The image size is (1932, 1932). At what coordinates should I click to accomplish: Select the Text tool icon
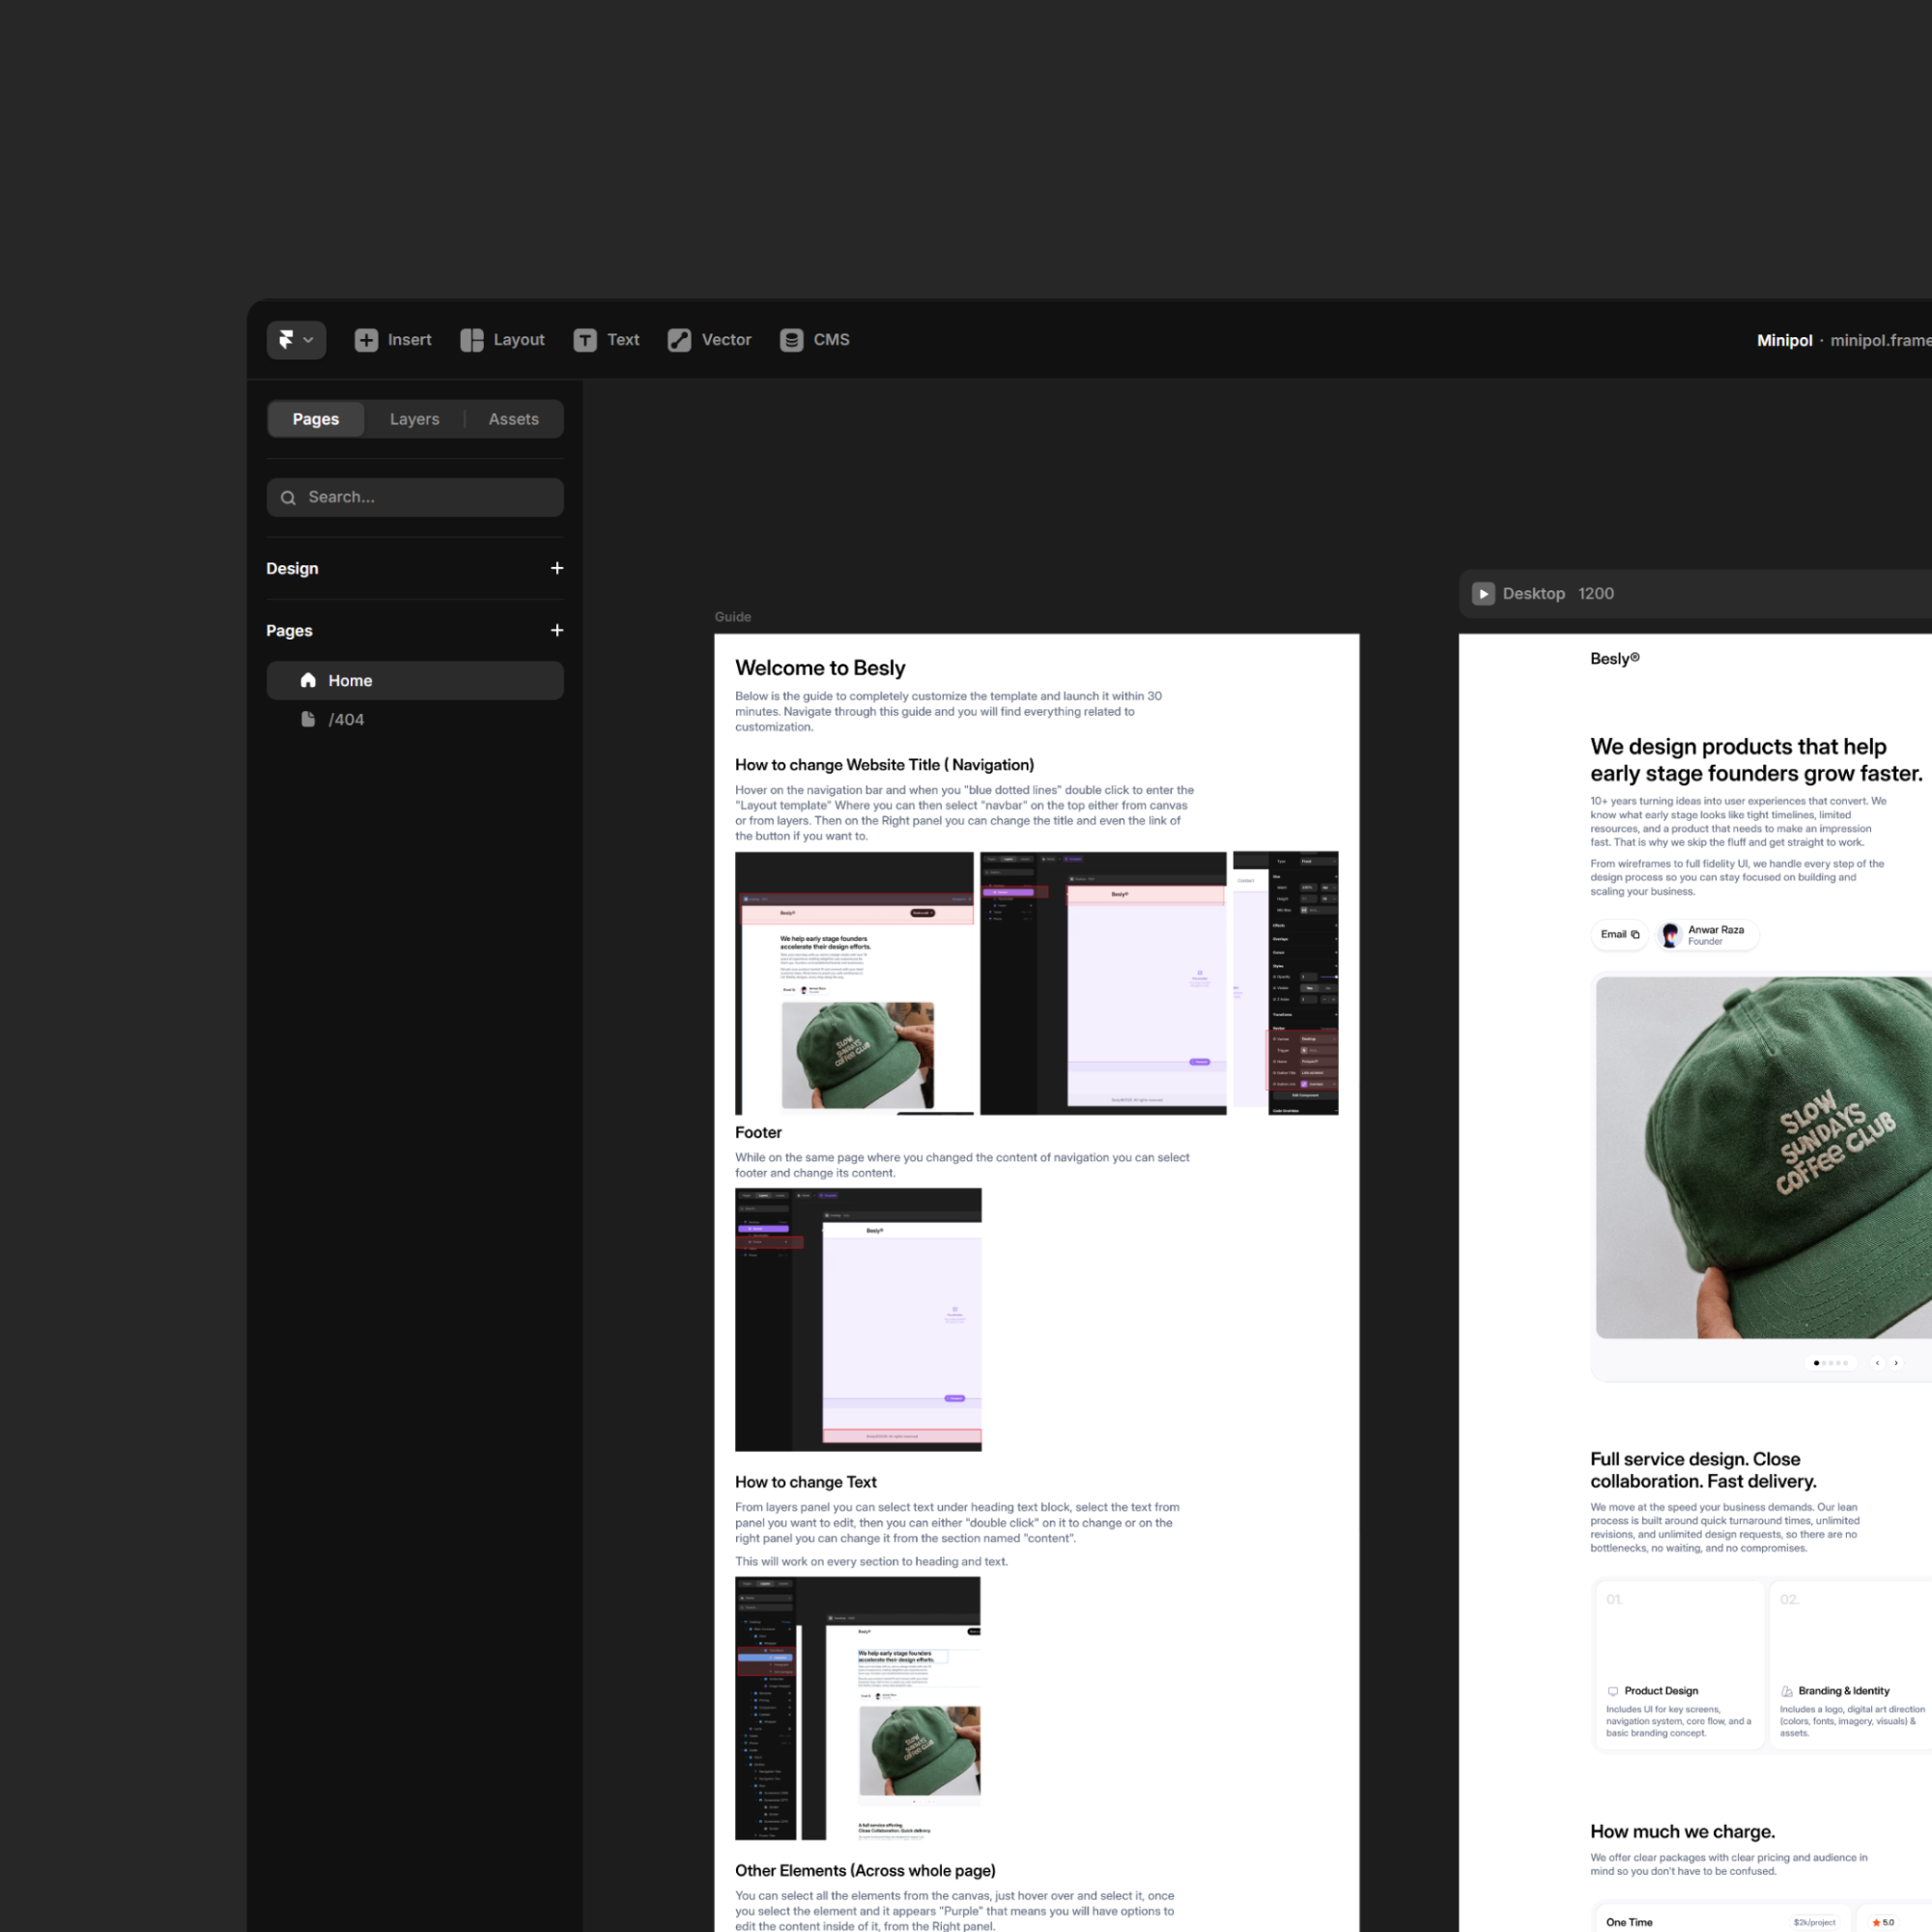585,340
